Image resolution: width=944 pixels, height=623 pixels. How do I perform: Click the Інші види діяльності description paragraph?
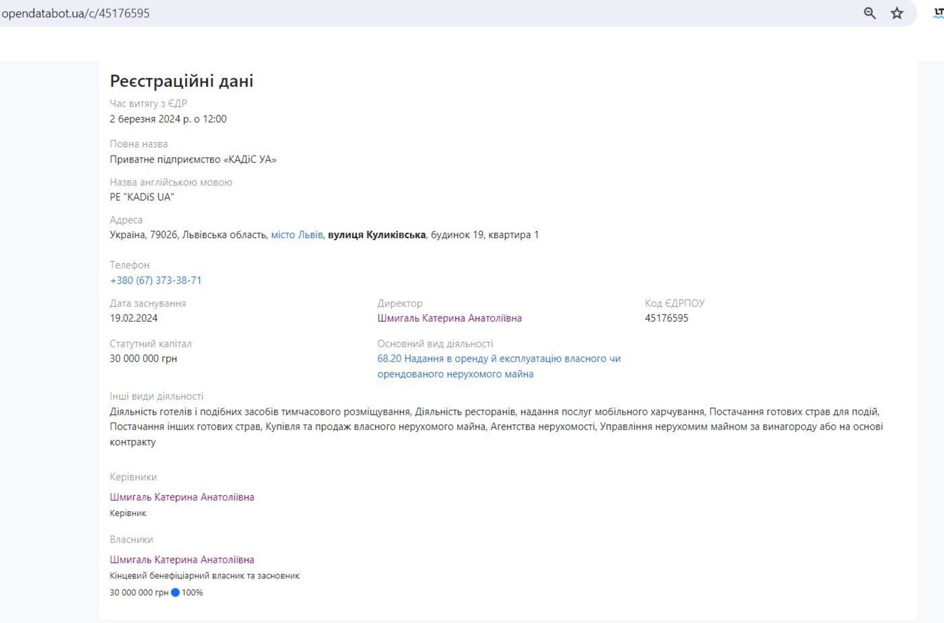tap(496, 426)
